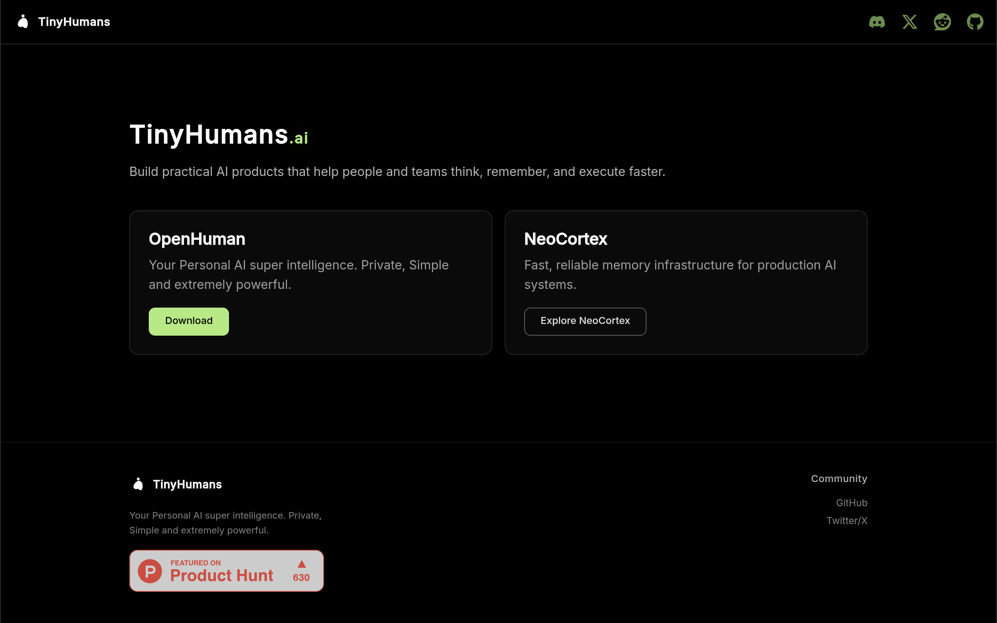Viewport: 997px width, 623px height.
Task: Click the "Build practical AI products" tagline
Action: click(397, 172)
